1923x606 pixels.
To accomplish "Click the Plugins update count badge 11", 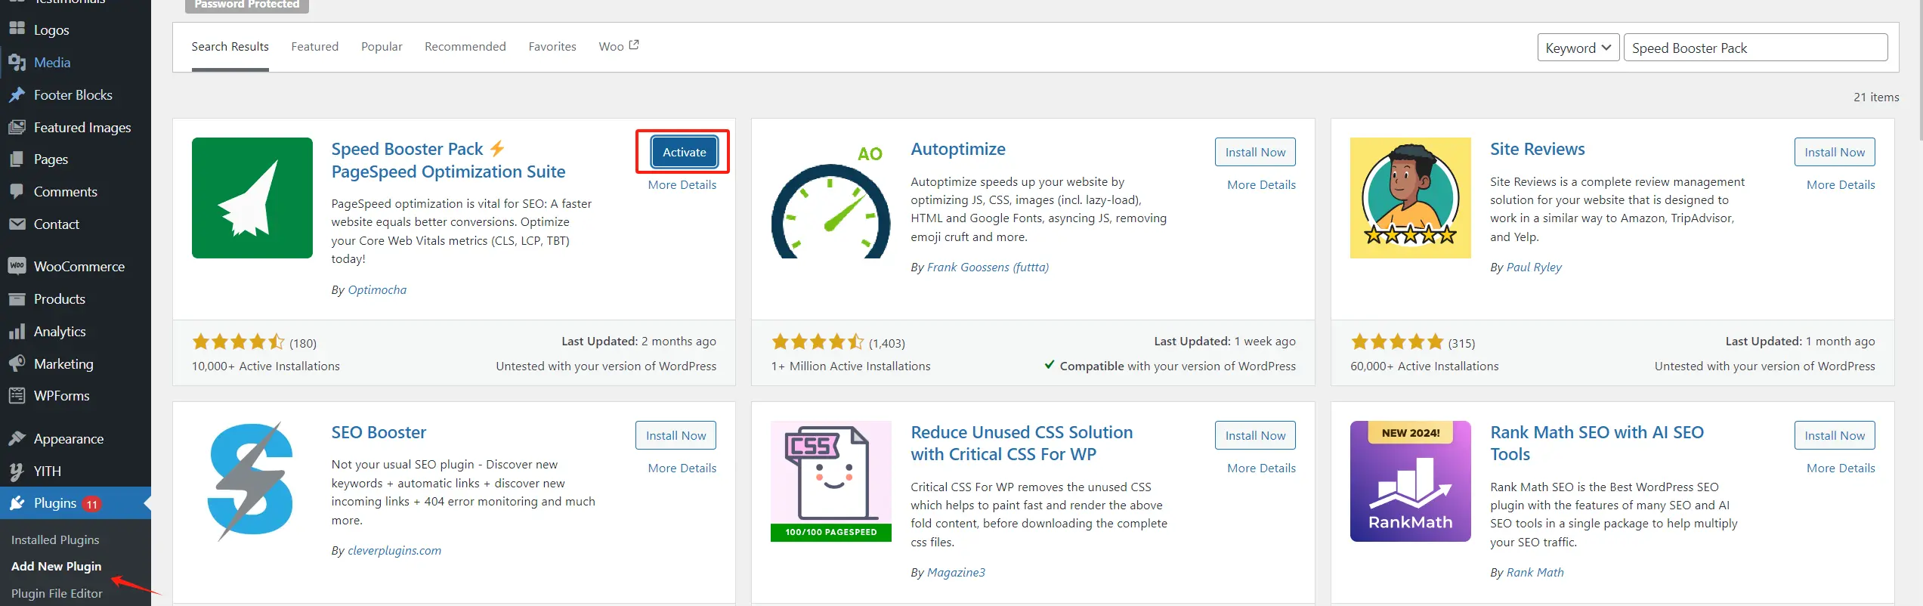I will [91, 503].
